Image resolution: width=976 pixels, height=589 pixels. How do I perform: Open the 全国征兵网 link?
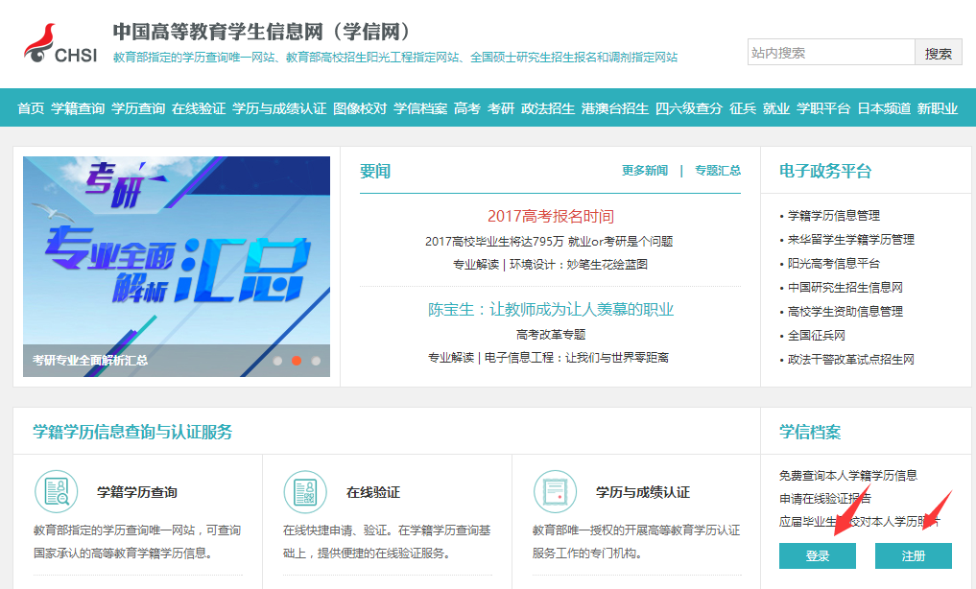[x=816, y=335]
